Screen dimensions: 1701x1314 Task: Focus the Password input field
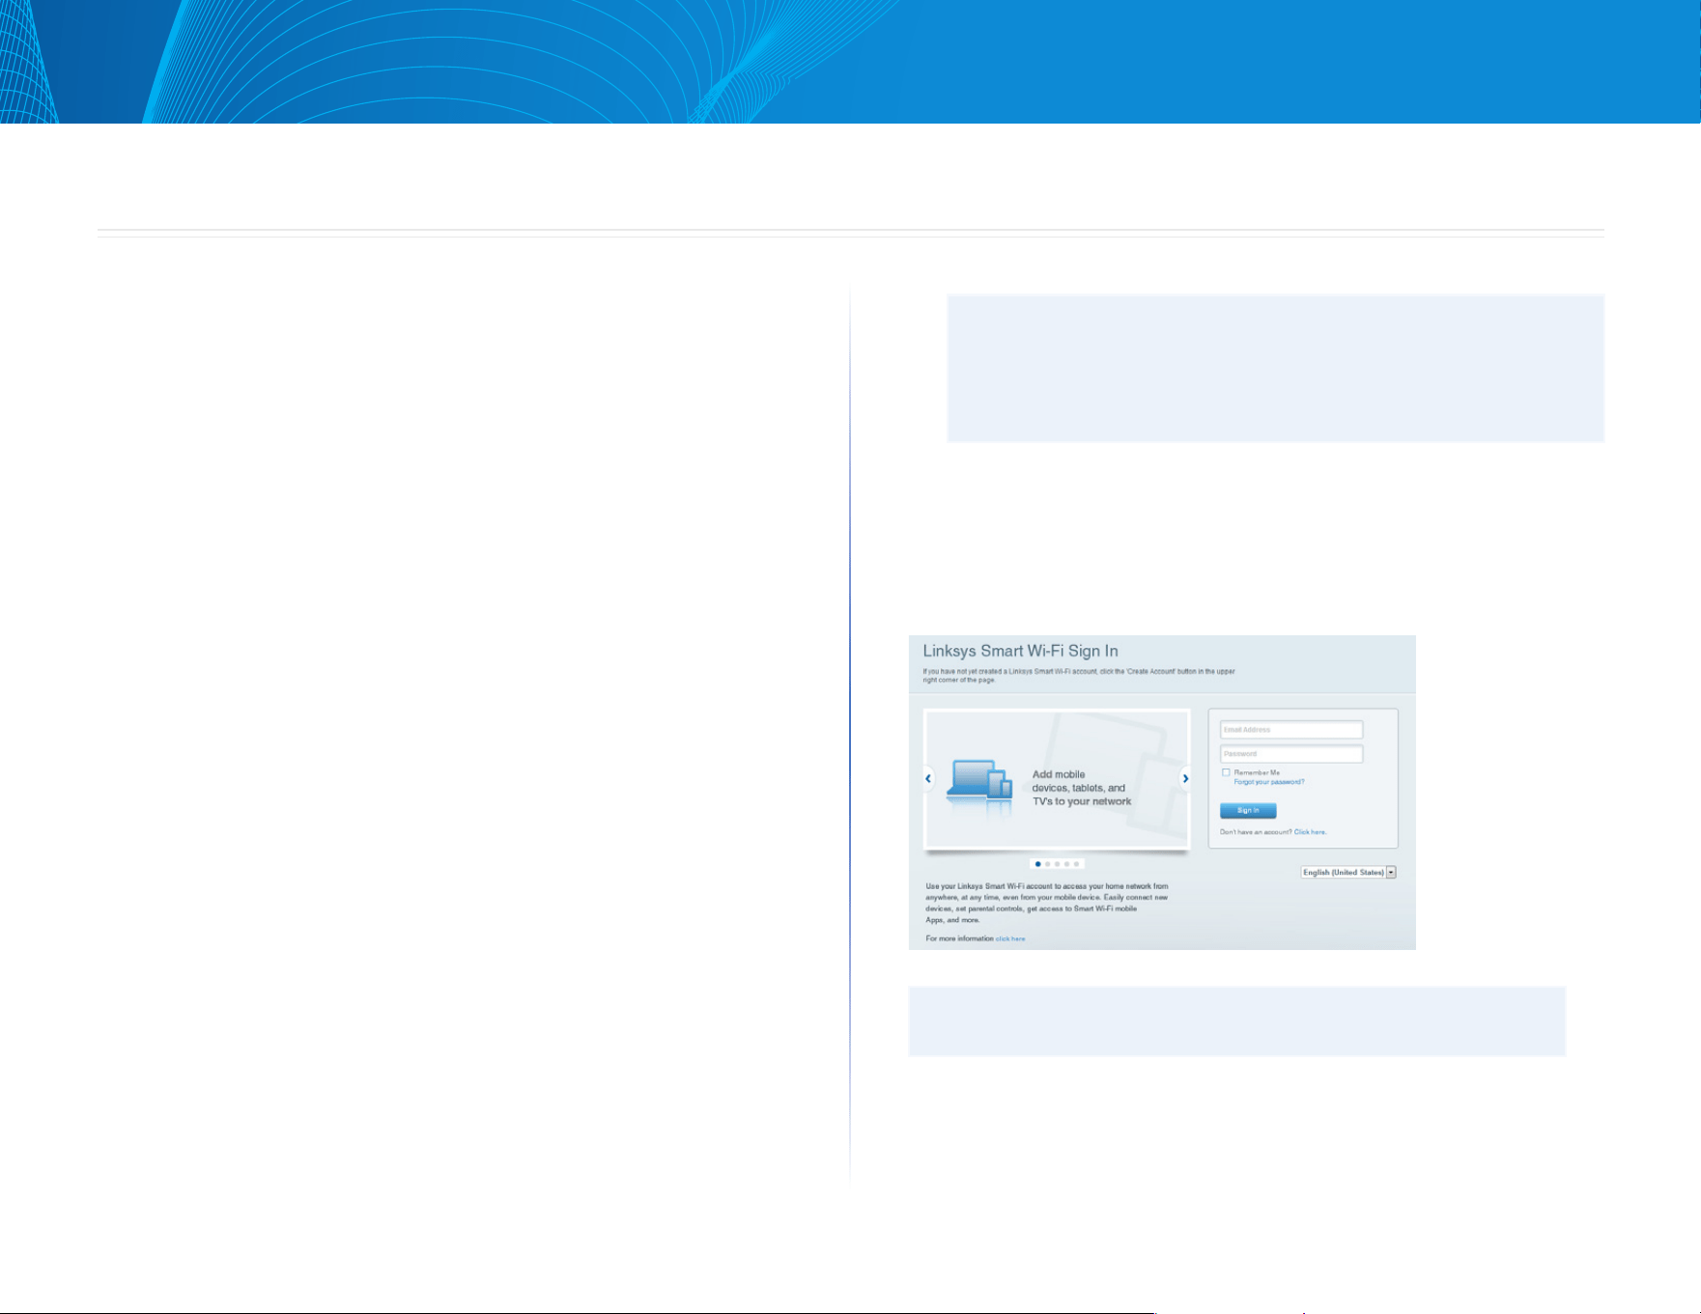[1291, 754]
